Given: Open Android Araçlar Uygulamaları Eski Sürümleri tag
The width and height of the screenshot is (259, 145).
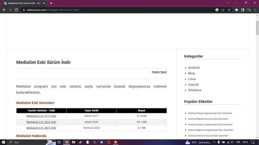Looking at the screenshot, I should (x=210, y=124).
